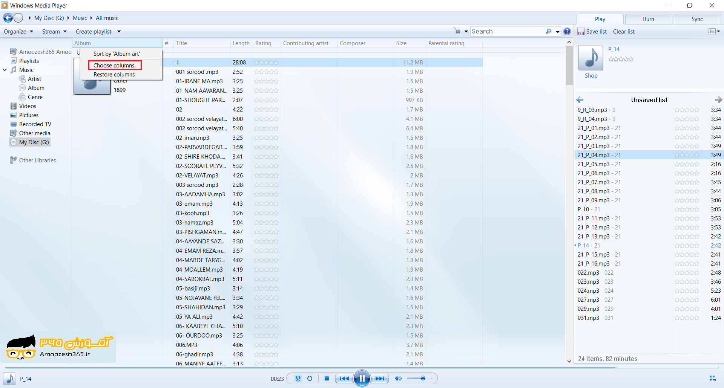Click the Music breadcrumb
The width and height of the screenshot is (724, 388).
click(80, 18)
